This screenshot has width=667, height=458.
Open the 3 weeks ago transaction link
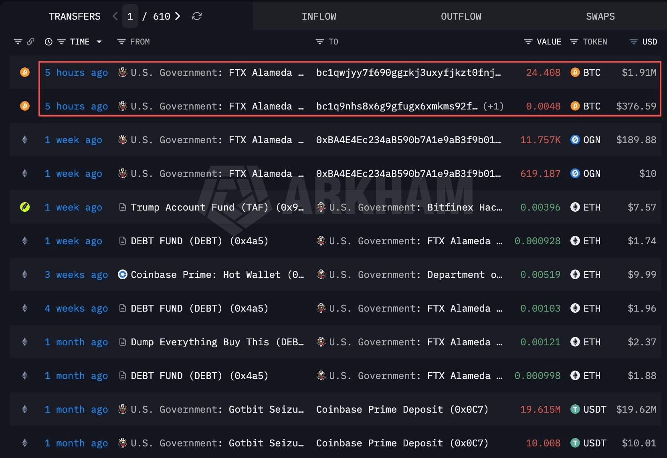(x=76, y=275)
